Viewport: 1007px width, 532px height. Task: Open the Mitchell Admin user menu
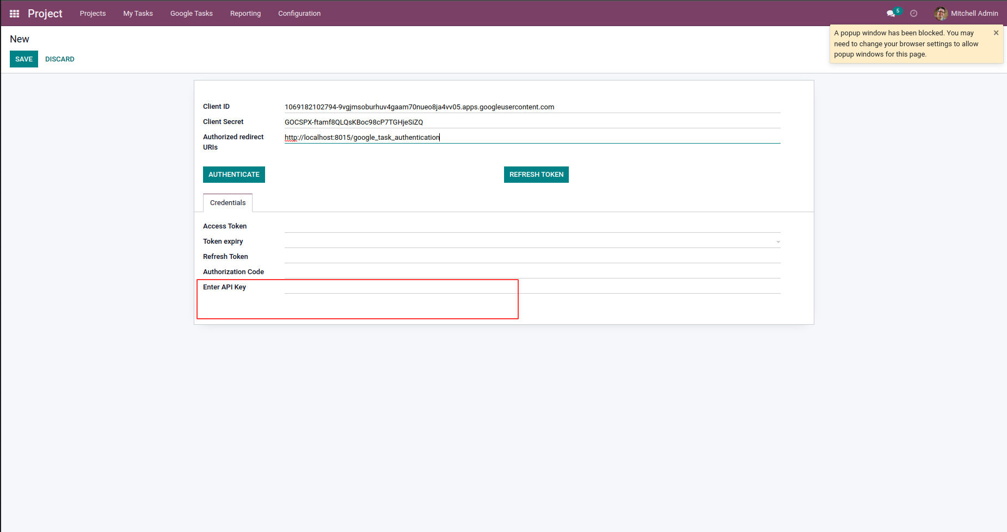(x=966, y=14)
